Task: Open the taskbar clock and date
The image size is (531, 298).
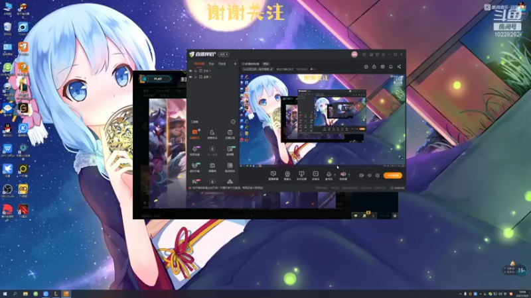Action: [x=522, y=293]
